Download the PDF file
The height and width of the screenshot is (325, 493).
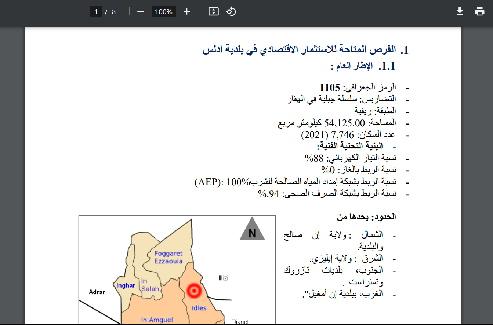click(x=460, y=12)
